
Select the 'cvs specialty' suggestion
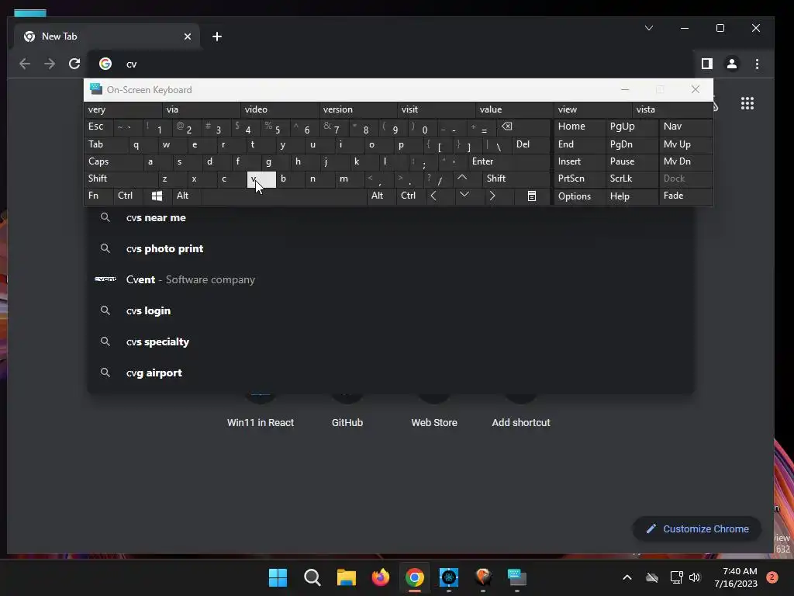(x=391, y=341)
